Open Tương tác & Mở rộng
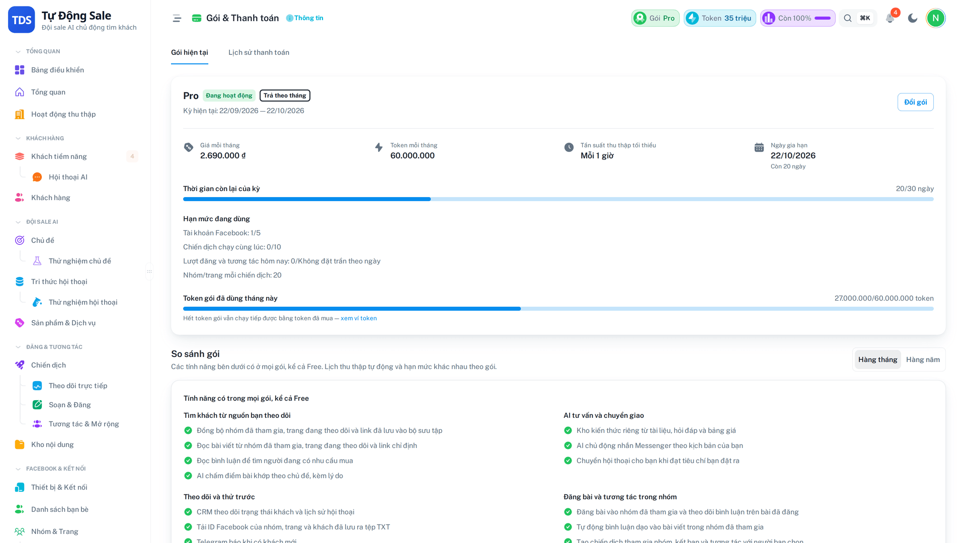The height and width of the screenshot is (543, 966). pos(83,424)
